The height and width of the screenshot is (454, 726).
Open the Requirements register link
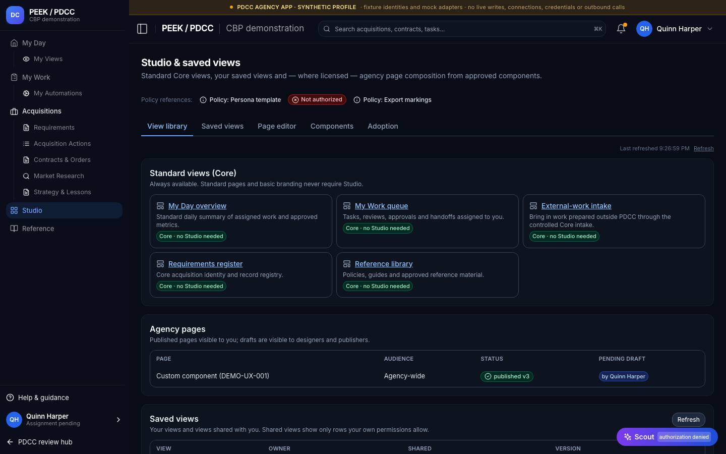pos(205,264)
